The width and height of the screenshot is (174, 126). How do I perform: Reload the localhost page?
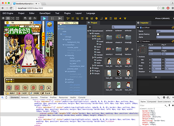(11, 8)
